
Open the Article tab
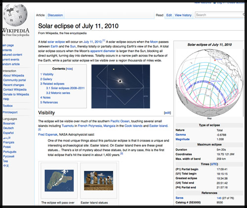point(41,15)
